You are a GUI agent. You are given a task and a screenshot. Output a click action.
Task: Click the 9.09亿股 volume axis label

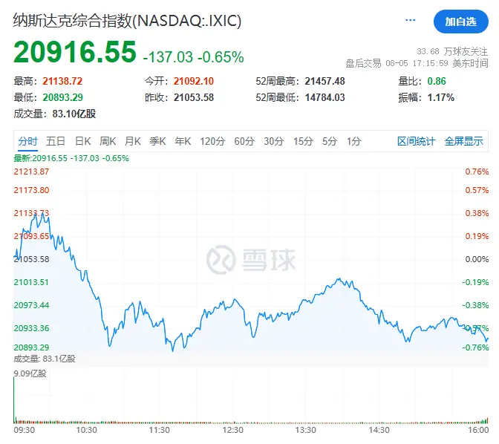(x=30, y=373)
